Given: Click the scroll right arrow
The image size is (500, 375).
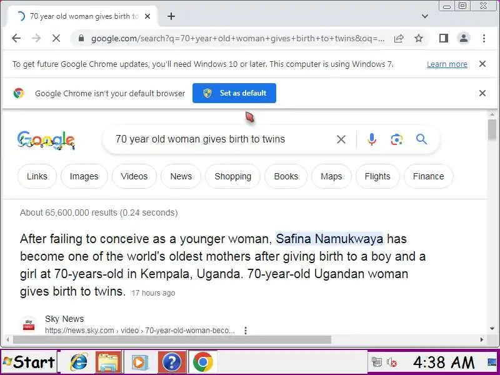Looking at the screenshot, I should tap(482, 340).
